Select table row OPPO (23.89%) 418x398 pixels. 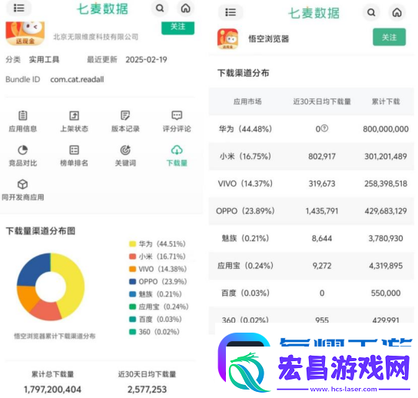(x=311, y=211)
